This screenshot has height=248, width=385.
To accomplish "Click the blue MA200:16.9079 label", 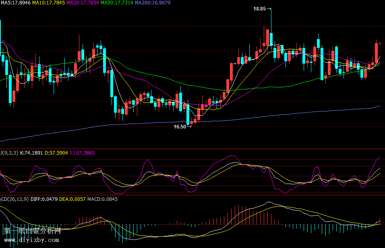I will [153, 3].
